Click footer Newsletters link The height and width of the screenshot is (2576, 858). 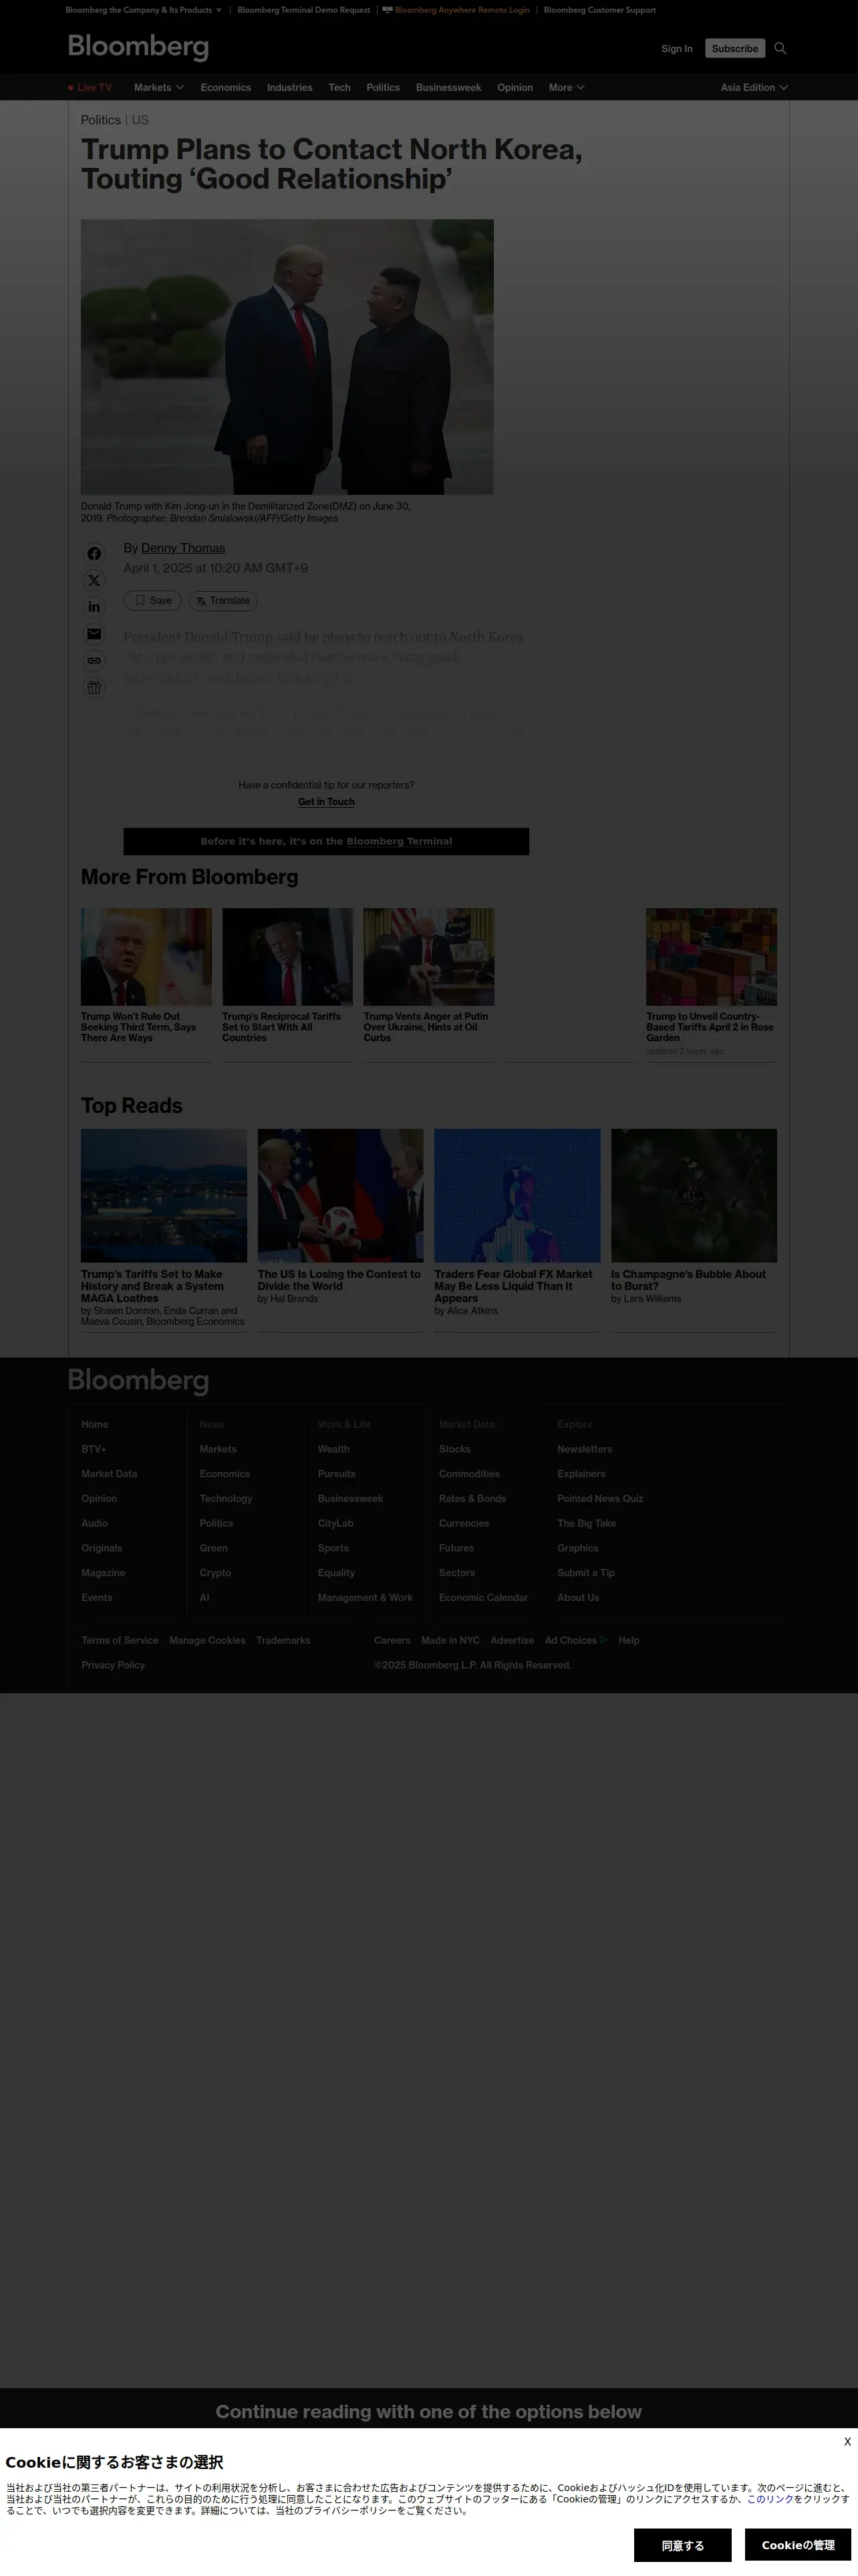point(584,1449)
